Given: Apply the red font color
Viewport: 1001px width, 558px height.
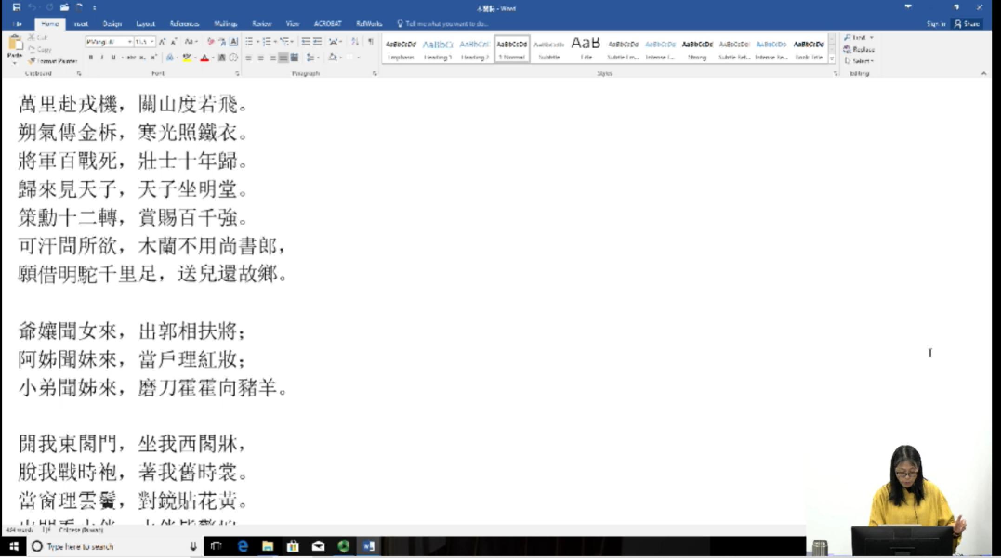Looking at the screenshot, I should coord(204,58).
